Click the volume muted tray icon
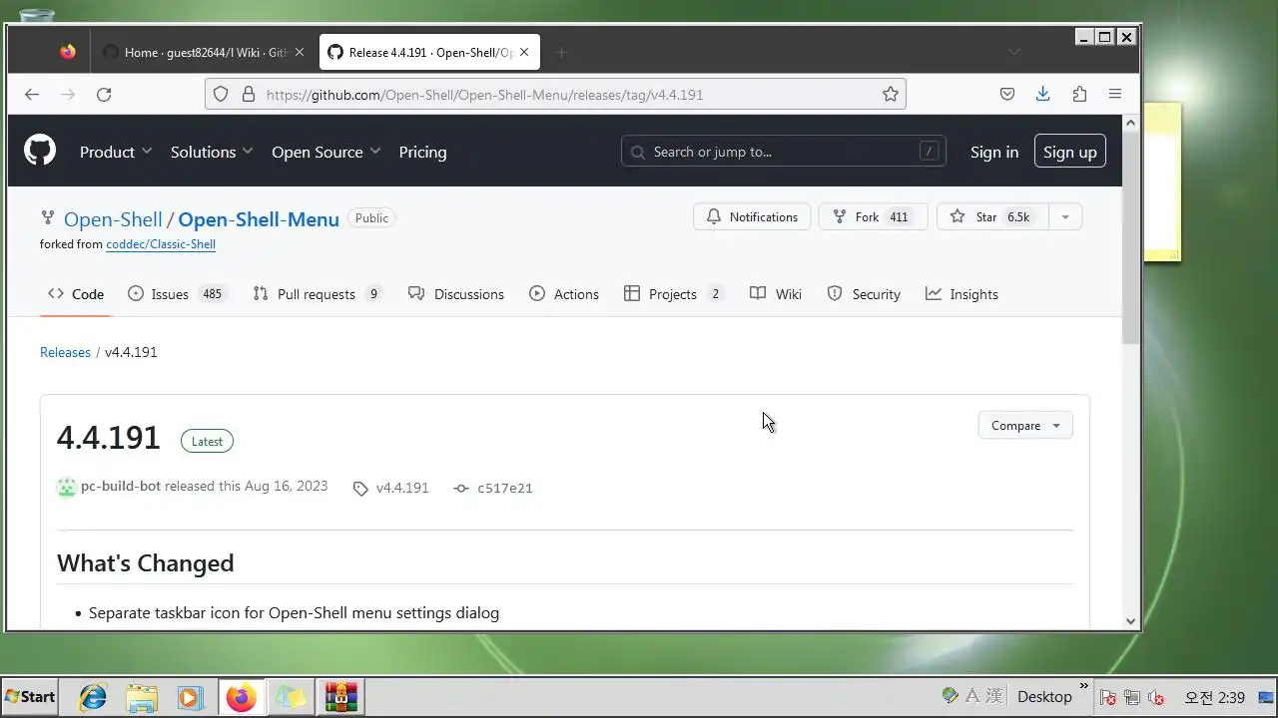Viewport: 1278px width, 718px height. (1157, 697)
